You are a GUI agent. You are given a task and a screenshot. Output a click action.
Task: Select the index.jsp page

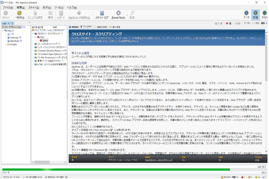point(14,37)
